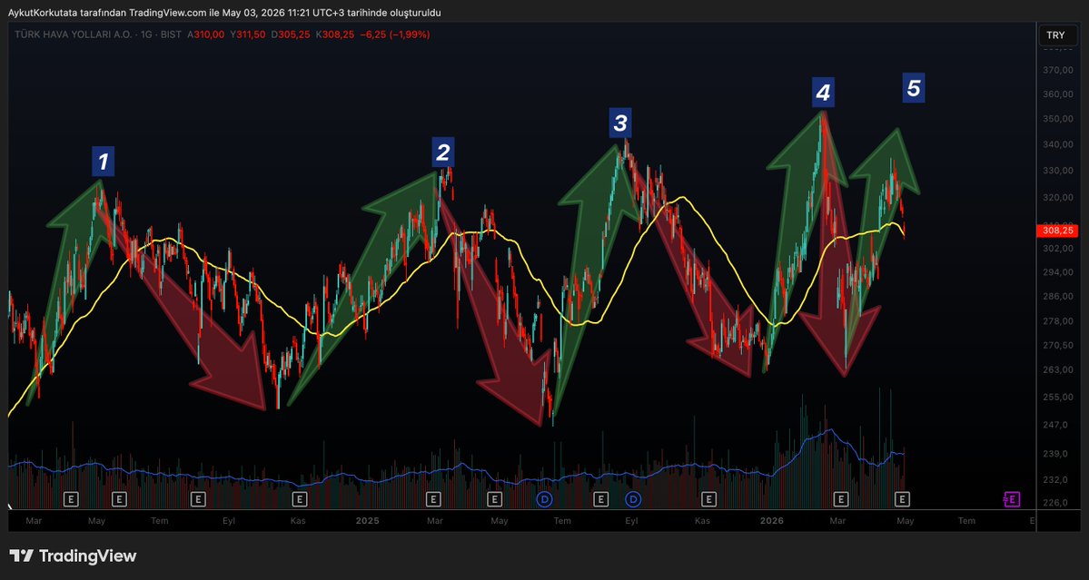
Task: Click the Y311,50 high value
Action: [248, 34]
